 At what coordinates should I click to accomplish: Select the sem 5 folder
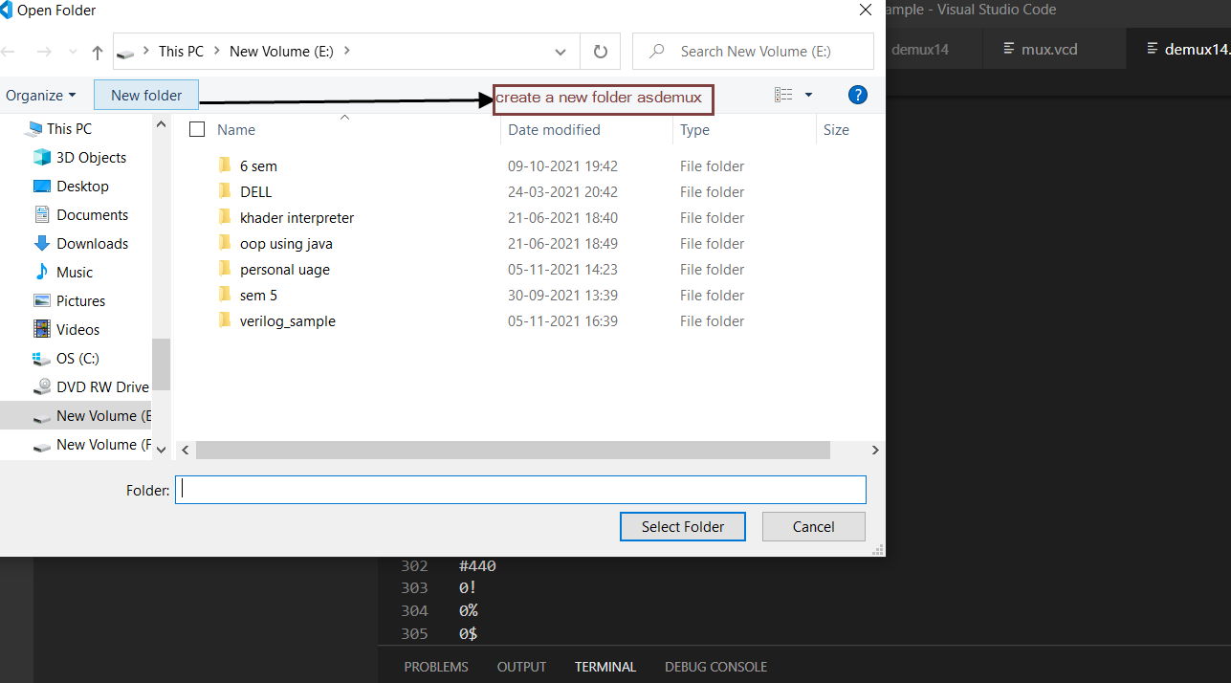click(258, 295)
